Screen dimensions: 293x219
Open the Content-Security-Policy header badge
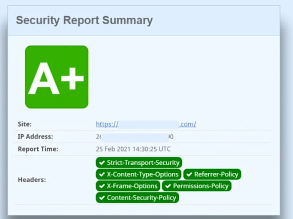click(x=137, y=198)
